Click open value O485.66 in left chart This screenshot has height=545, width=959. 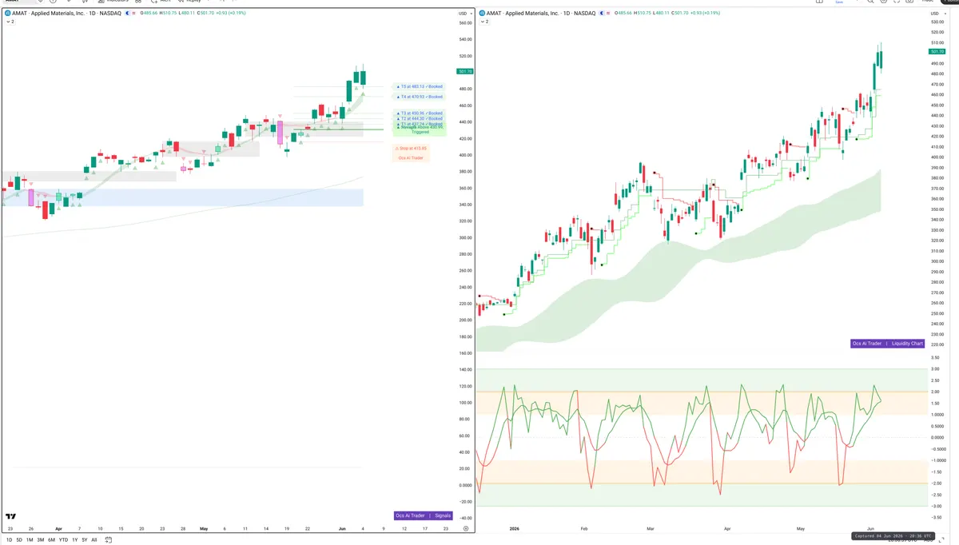[148, 14]
